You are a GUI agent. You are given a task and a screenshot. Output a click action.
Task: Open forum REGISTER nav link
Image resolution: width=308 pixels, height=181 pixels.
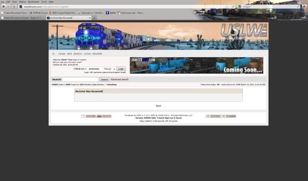[97, 54]
